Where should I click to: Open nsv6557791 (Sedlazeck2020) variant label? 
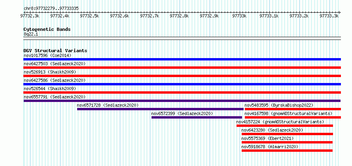[x=55, y=97]
